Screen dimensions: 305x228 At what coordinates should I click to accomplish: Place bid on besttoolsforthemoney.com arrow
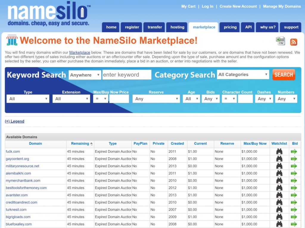tap(294, 188)
